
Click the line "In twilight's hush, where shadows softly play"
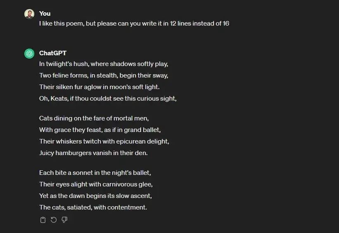pyautogui.click(x=104, y=64)
